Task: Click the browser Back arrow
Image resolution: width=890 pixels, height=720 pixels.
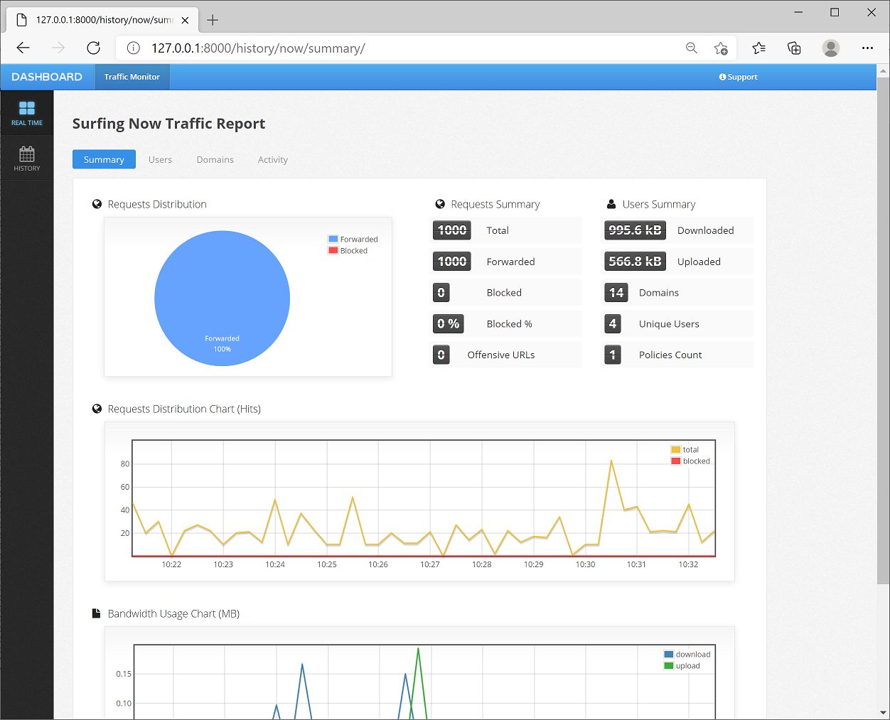Action: 23,48
